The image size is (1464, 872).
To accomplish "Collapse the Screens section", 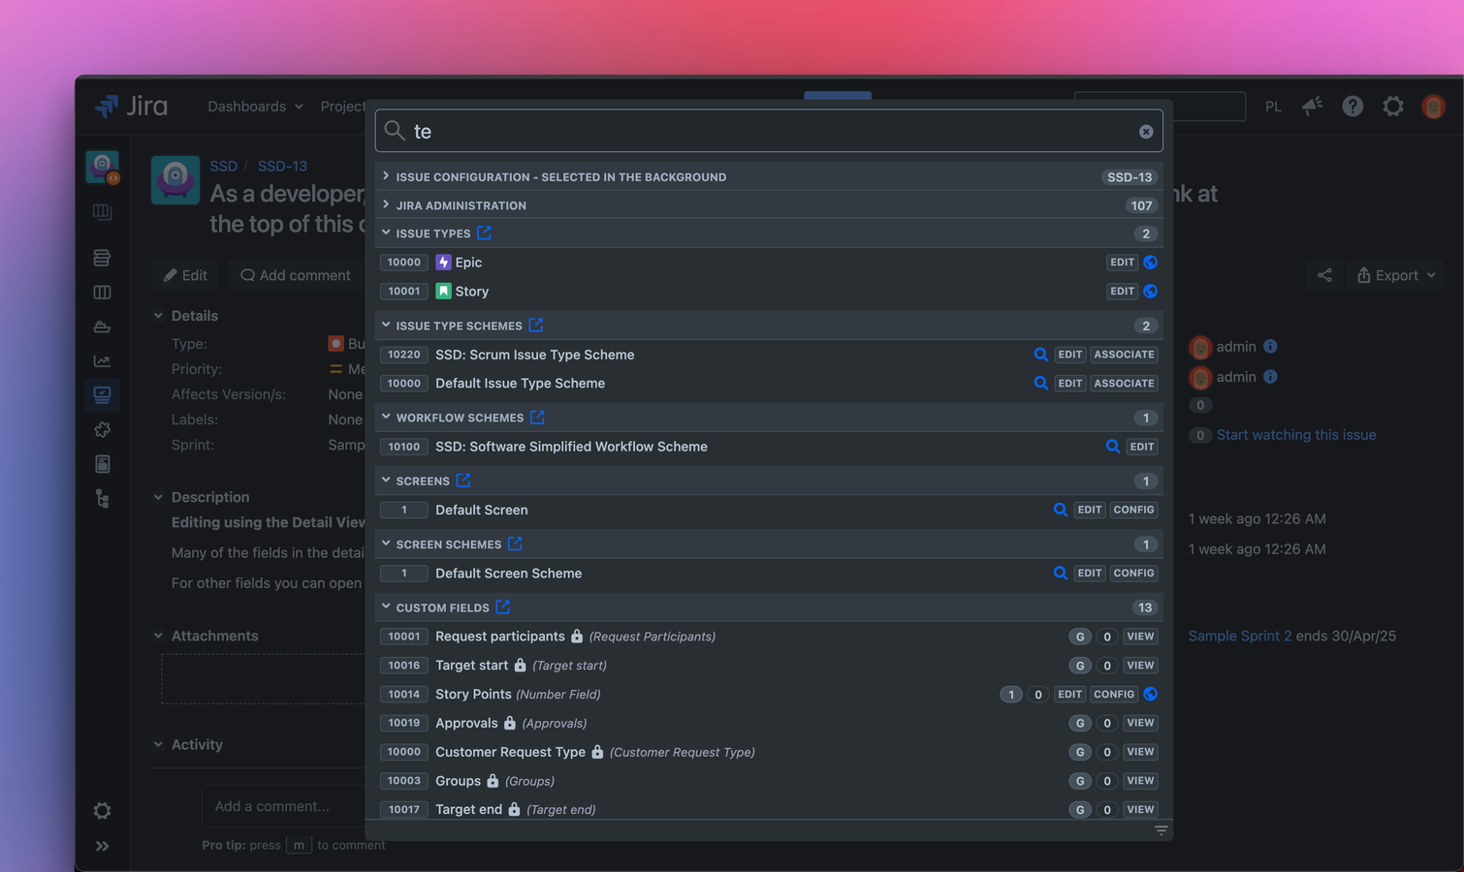I will tap(386, 480).
